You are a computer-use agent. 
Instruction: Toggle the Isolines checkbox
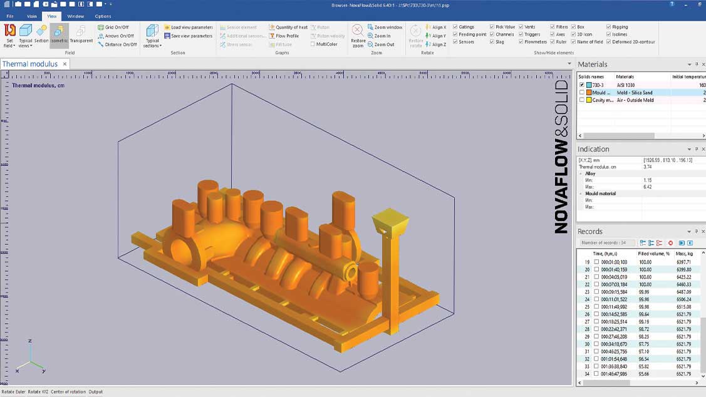[x=608, y=34]
